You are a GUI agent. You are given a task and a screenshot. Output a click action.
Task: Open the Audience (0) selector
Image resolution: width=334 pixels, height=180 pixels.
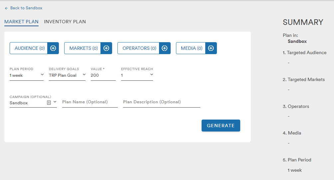(29, 48)
